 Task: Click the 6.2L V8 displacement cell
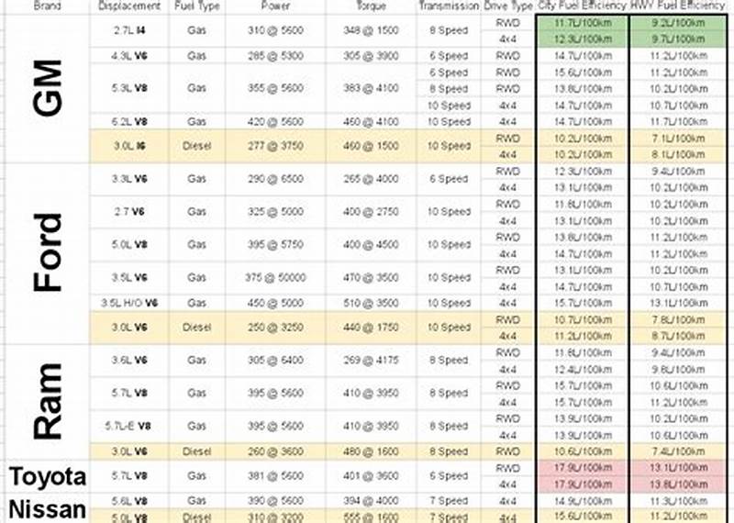129,122
